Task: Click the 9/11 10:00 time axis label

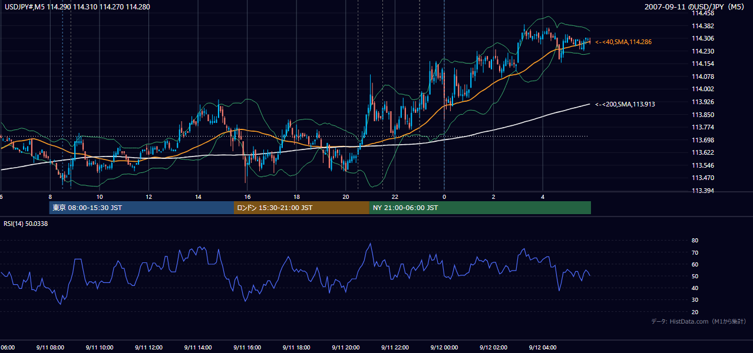Action: tap(99, 348)
